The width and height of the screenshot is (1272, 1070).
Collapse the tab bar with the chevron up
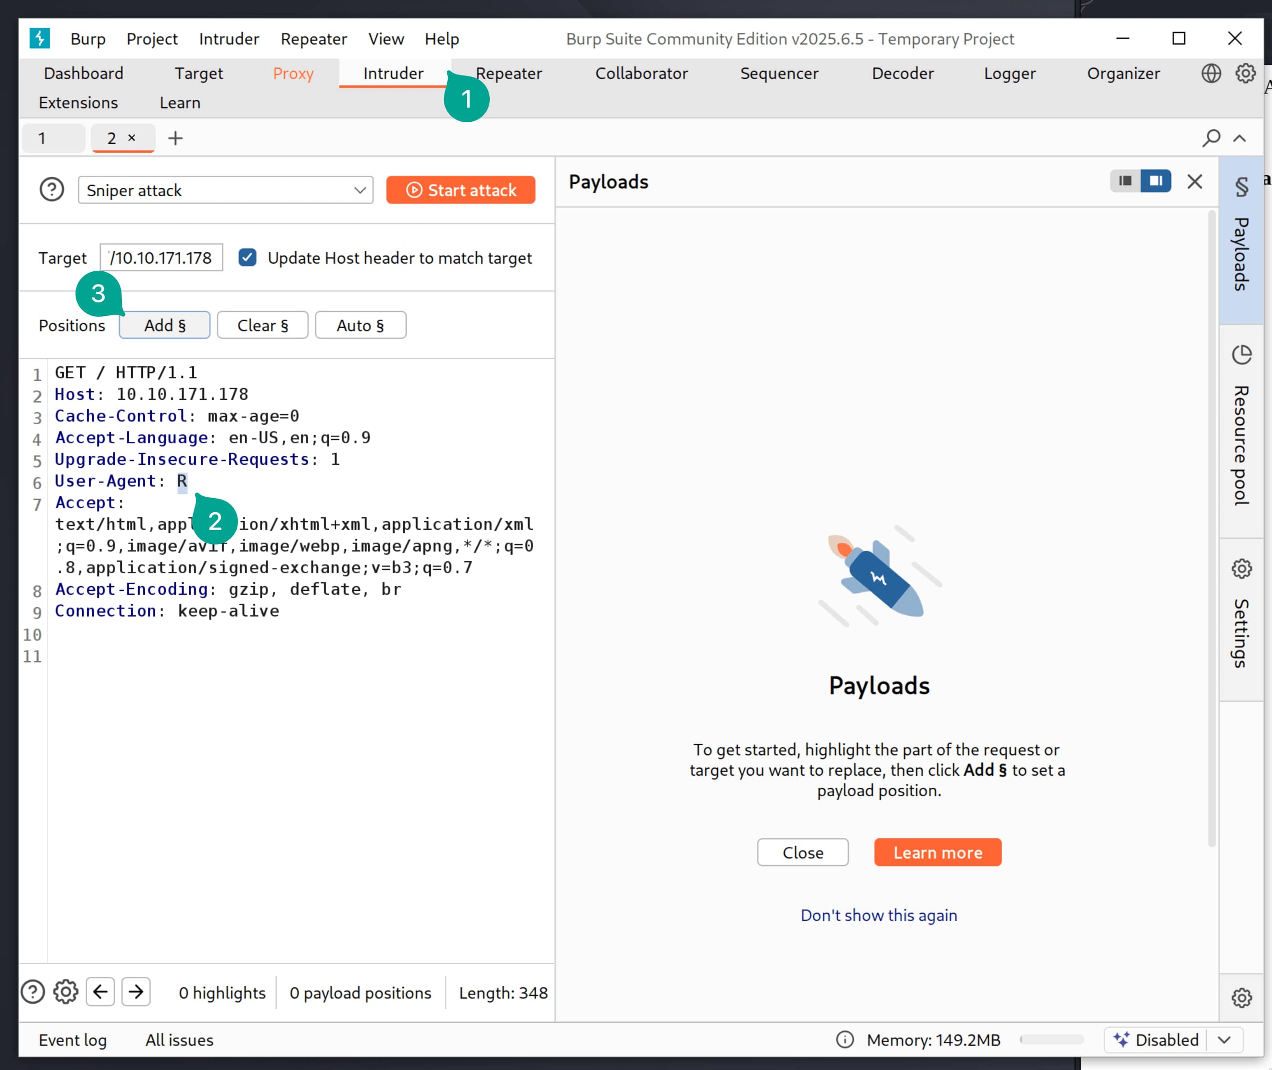(x=1240, y=139)
